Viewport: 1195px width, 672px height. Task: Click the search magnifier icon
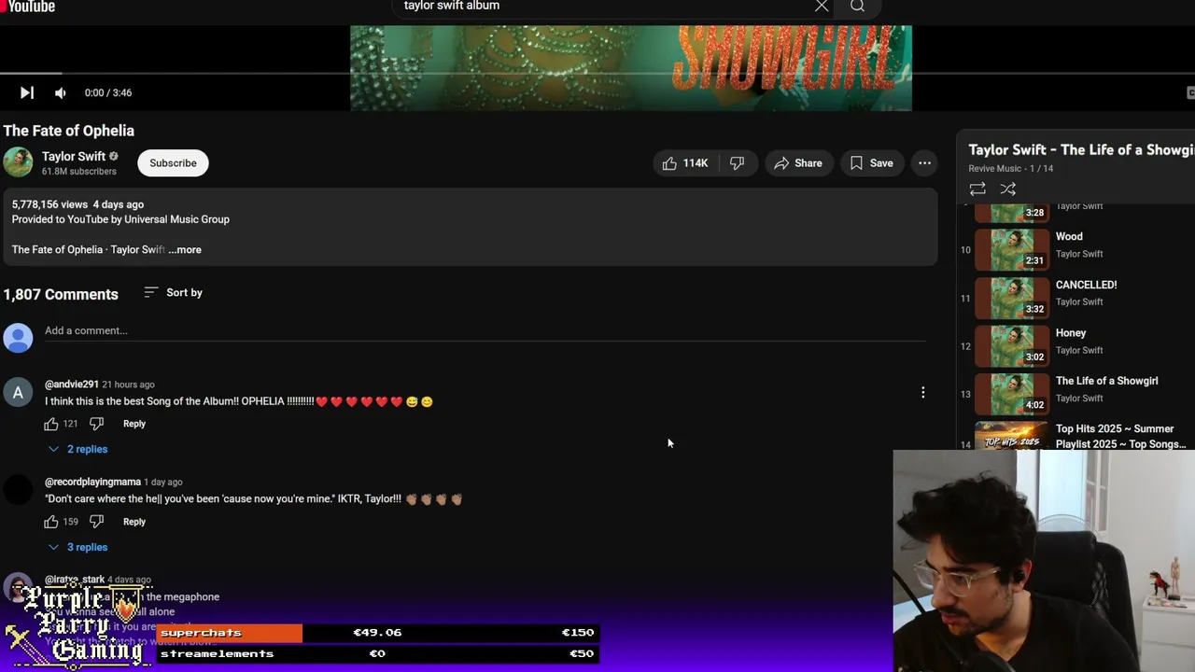point(857,7)
